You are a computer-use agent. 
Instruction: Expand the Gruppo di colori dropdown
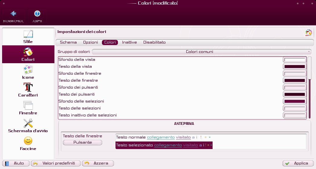click(x=201, y=52)
